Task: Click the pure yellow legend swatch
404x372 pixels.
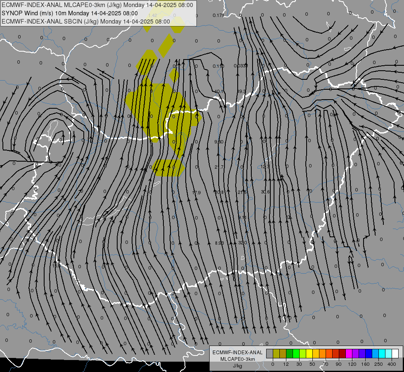Action: click(x=309, y=353)
